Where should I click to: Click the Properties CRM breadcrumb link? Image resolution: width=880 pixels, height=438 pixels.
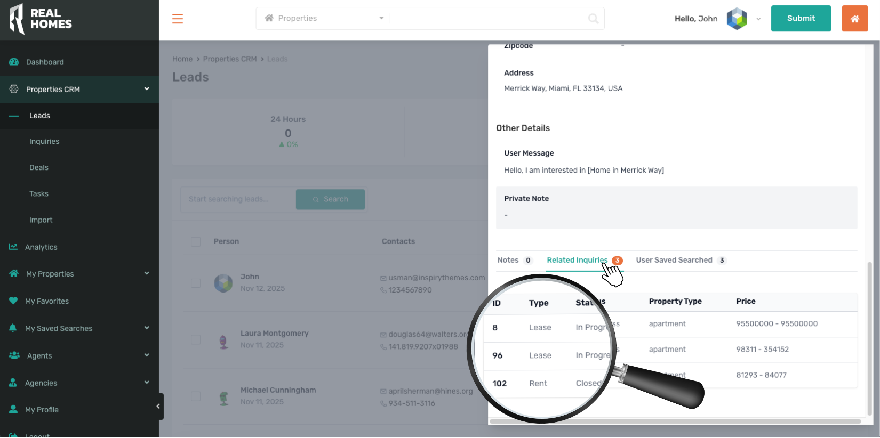pos(230,59)
